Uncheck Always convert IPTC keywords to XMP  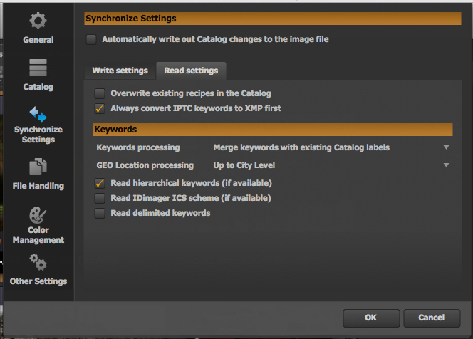[x=100, y=108]
